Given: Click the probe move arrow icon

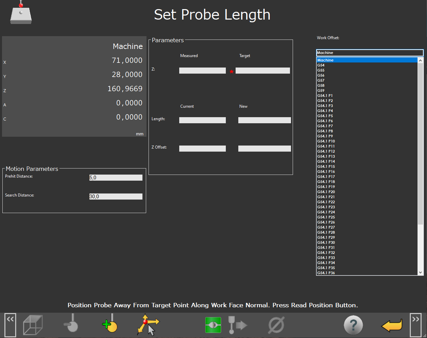Looking at the screenshot, I should pyautogui.click(x=237, y=325).
